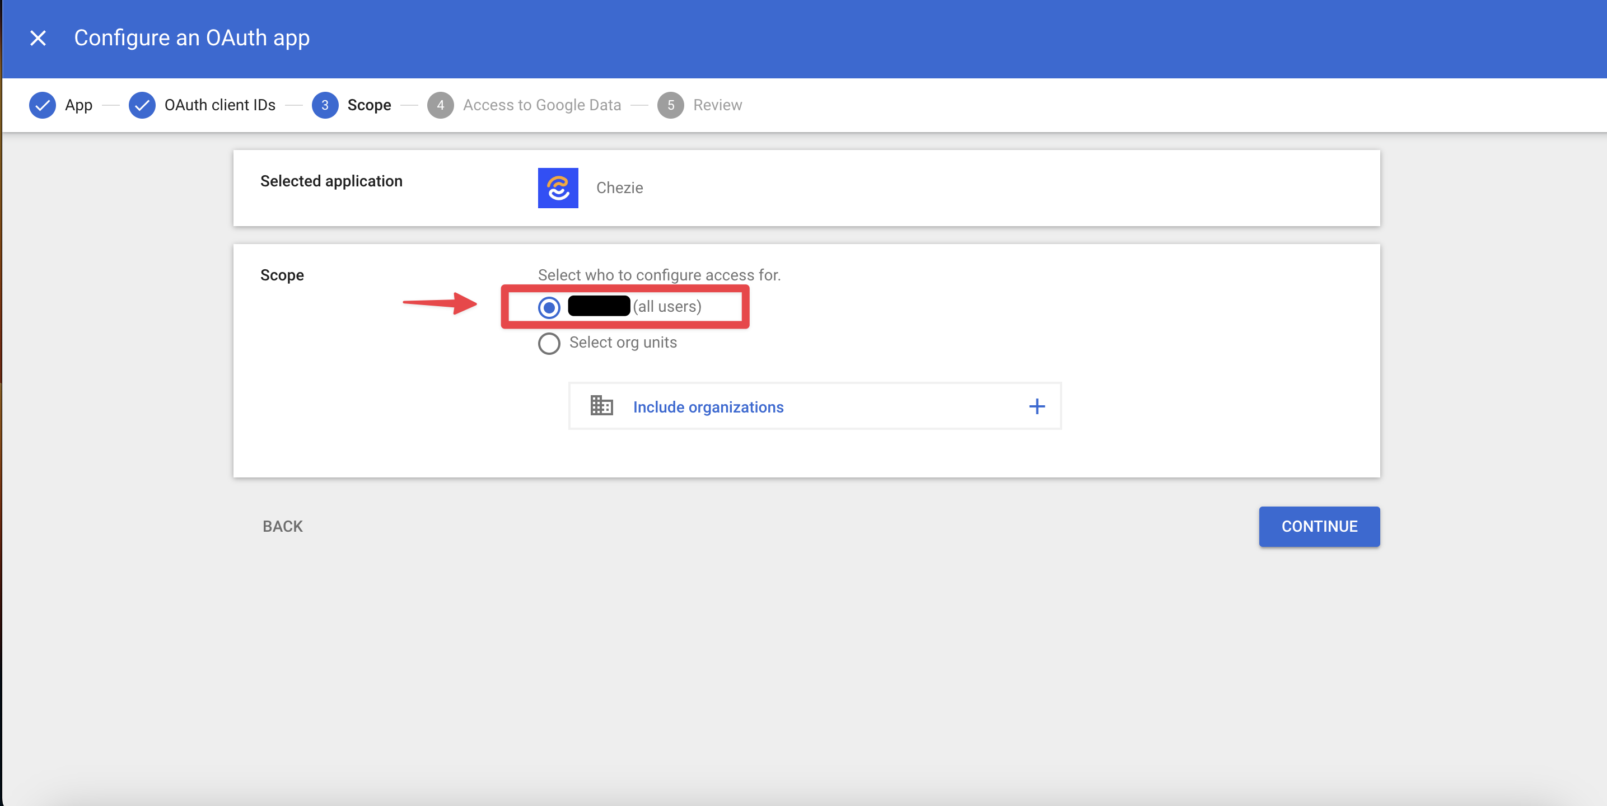Click the Chezie application name

(x=619, y=188)
